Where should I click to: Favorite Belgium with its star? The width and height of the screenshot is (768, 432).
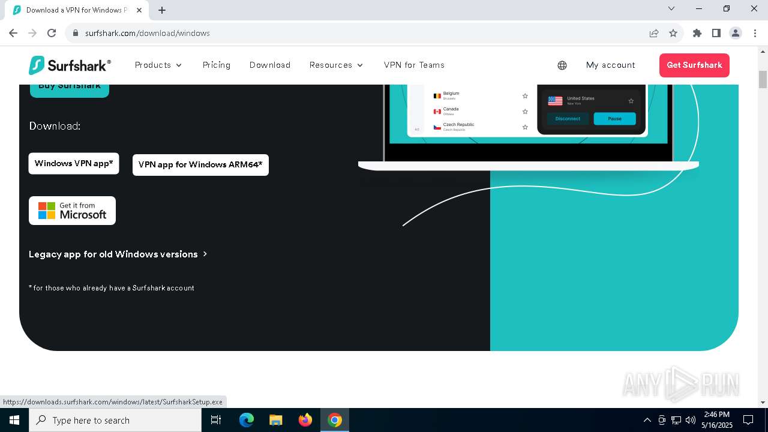click(525, 96)
